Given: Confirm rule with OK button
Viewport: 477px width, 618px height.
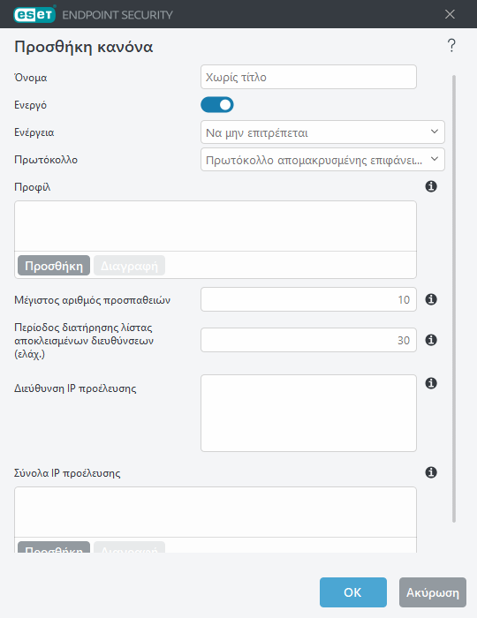Looking at the screenshot, I should [x=352, y=592].
